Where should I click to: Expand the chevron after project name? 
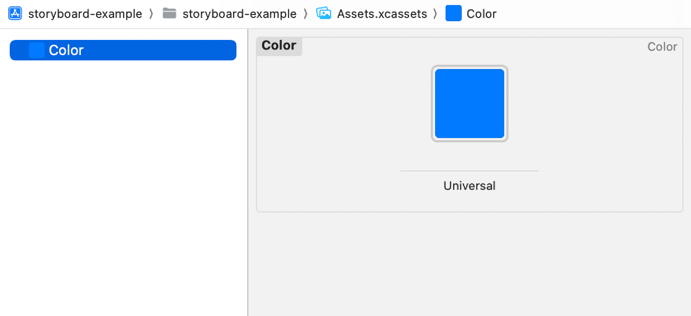152,14
